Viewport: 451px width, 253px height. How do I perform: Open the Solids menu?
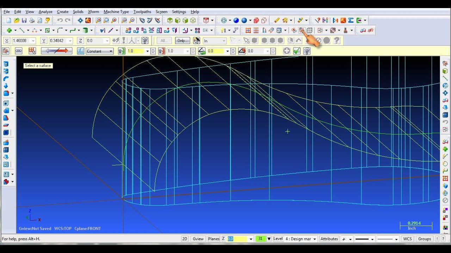click(78, 12)
